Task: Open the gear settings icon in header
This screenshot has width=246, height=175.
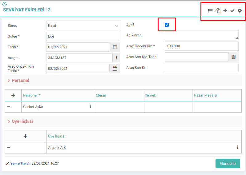Action: point(240,11)
